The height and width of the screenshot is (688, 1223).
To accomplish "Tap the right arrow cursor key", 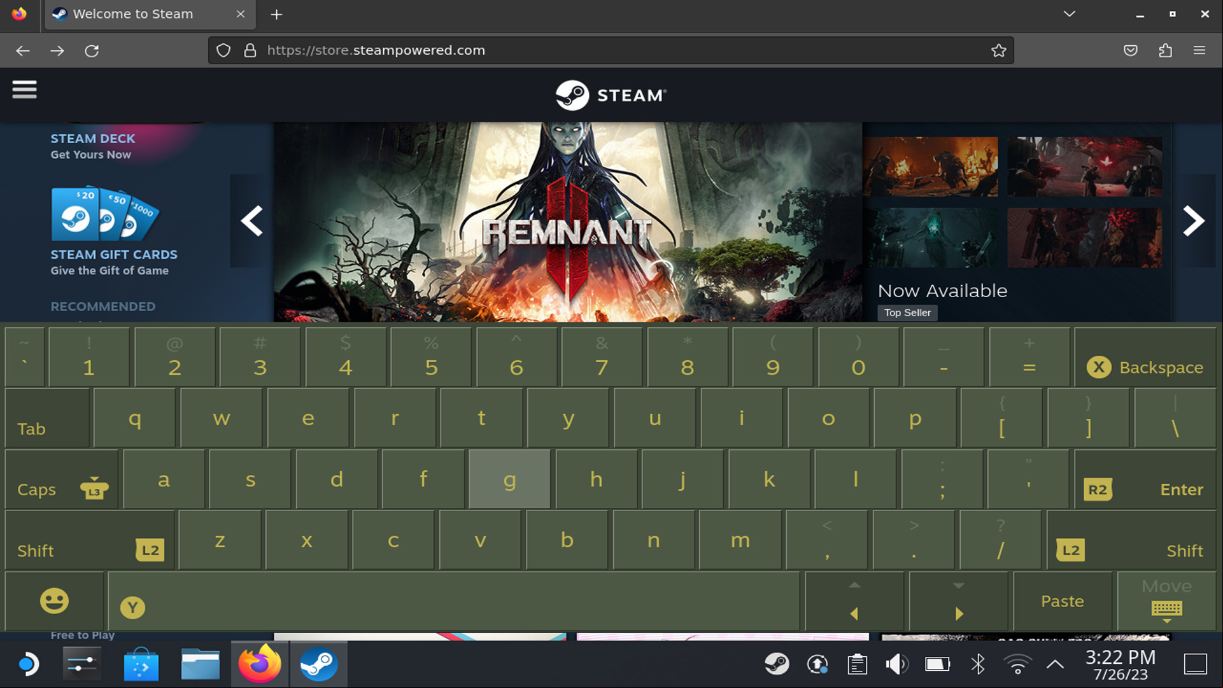I will click(959, 601).
